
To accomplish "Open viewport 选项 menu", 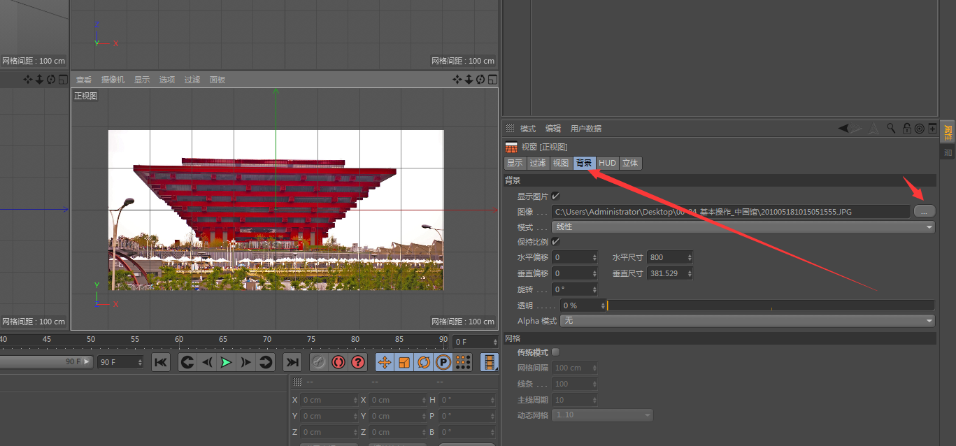I will pos(167,80).
